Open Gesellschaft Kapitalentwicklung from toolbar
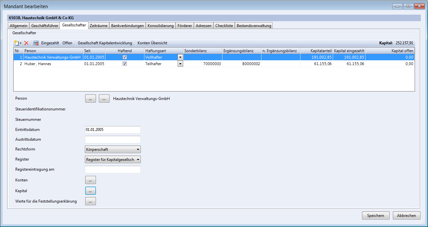This screenshot has height=227, width=428. 105,43
